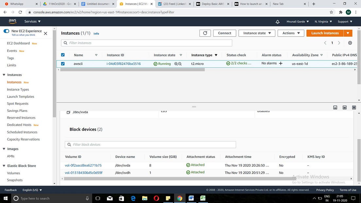Open a new browser tab

[314, 4]
